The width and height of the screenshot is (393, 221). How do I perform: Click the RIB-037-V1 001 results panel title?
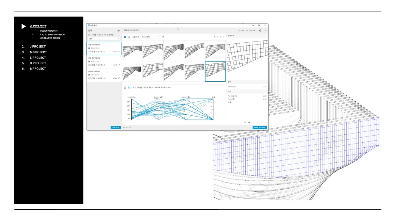point(131,31)
